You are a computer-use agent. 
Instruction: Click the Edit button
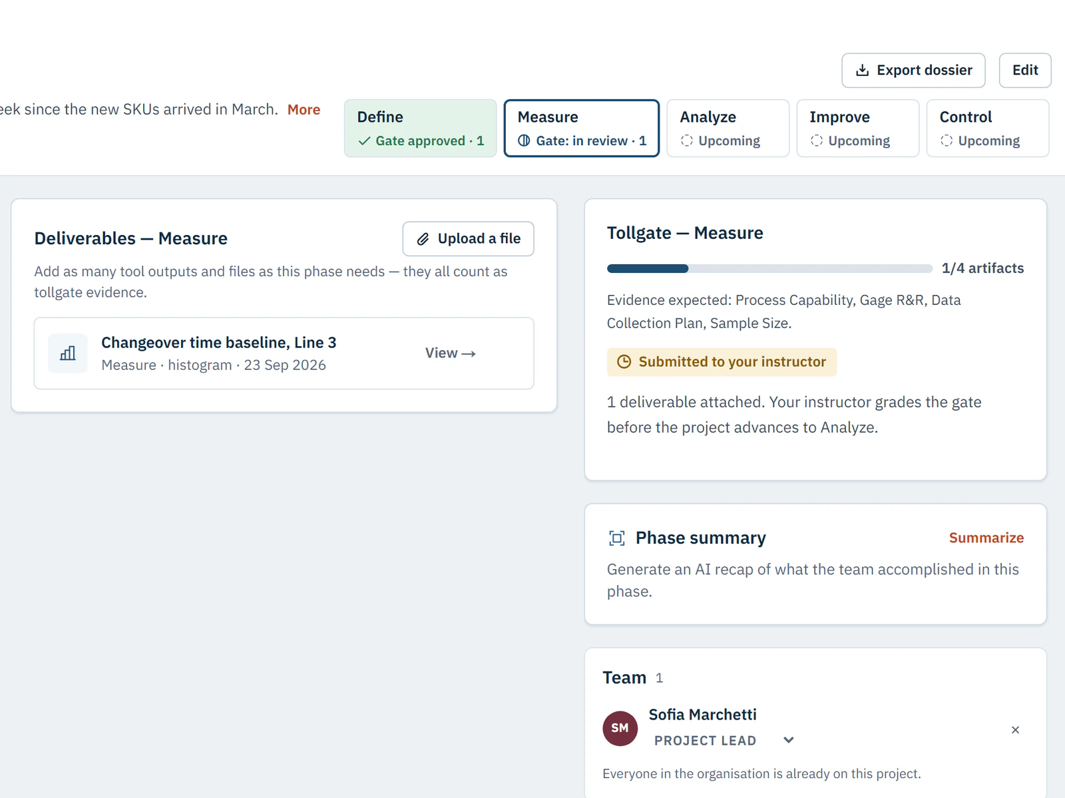1025,71
